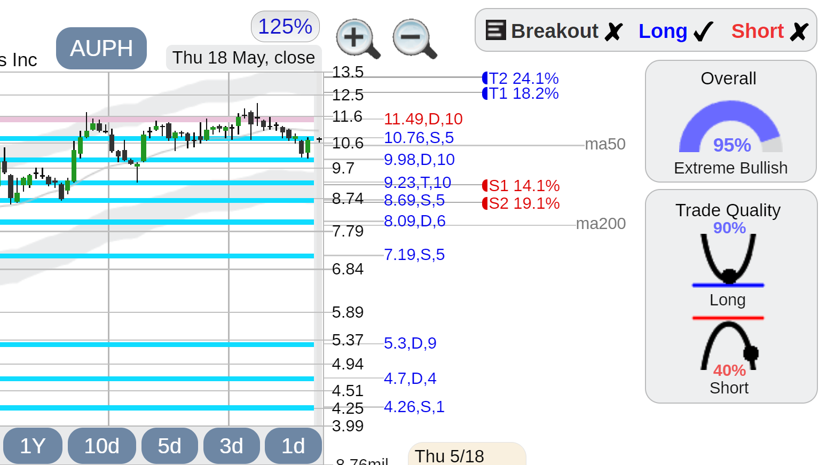819x465 pixels.
Task: Select the 1d timeframe button
Action: [x=294, y=446]
